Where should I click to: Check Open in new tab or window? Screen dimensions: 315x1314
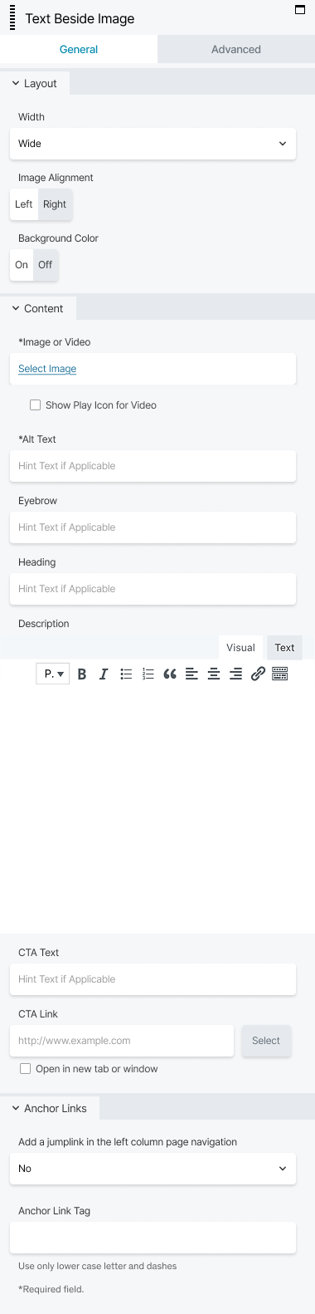tap(26, 1069)
